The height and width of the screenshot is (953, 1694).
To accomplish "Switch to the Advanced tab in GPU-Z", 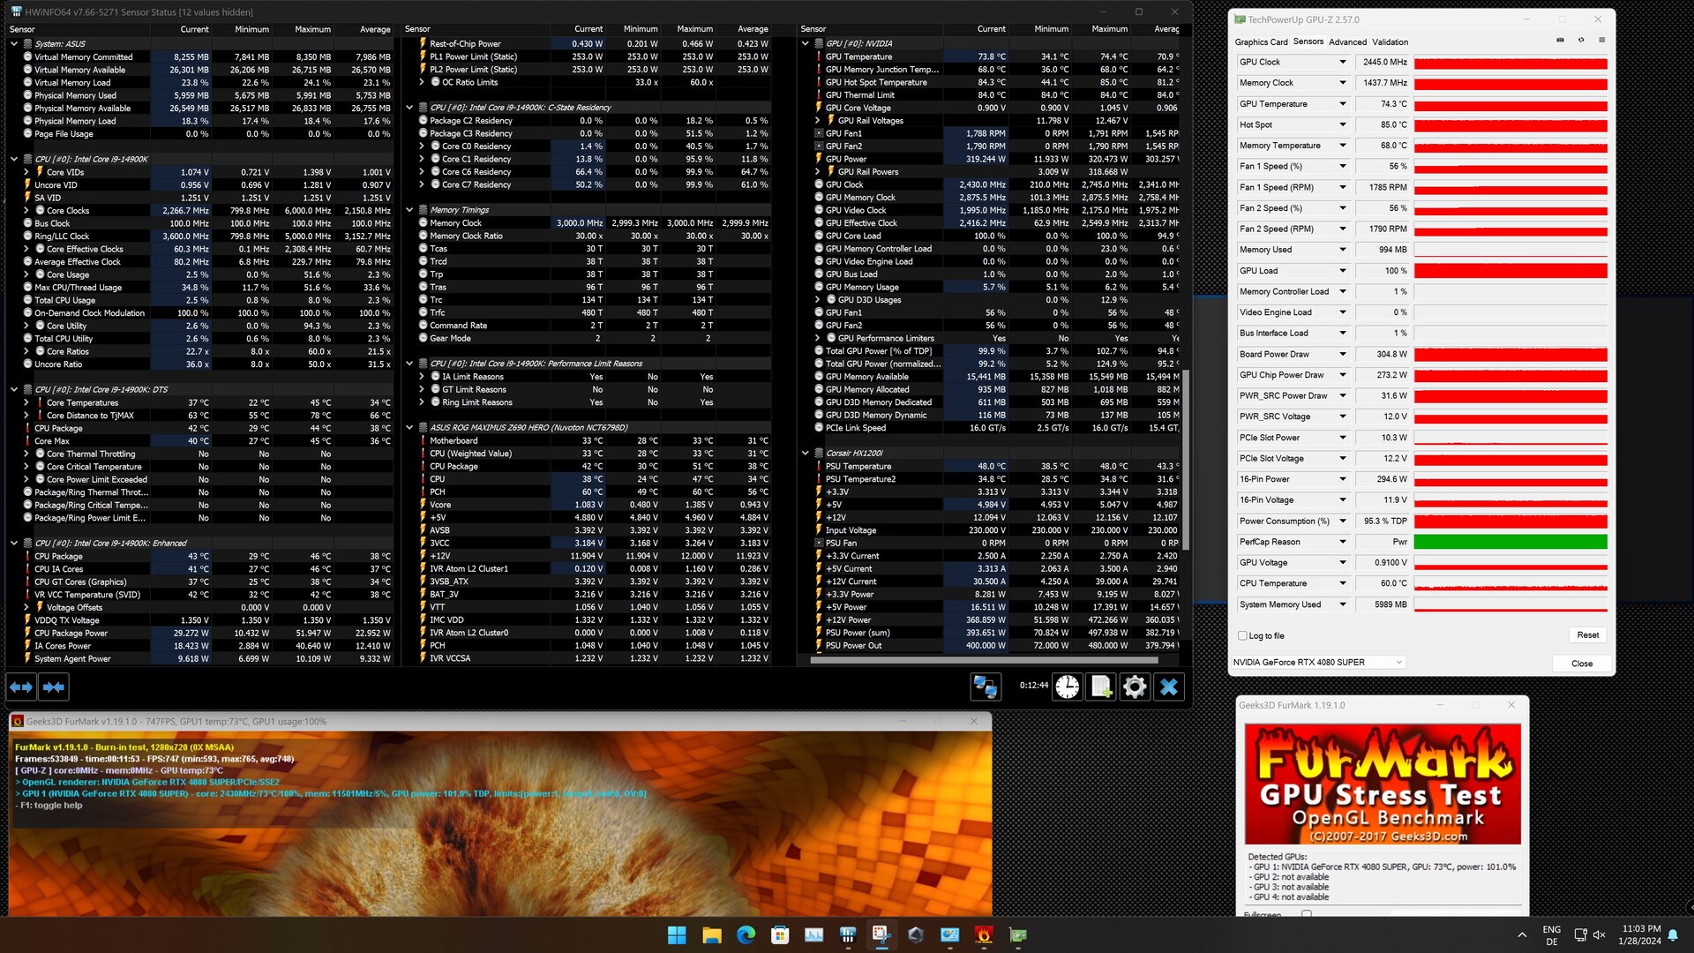I will [1347, 41].
